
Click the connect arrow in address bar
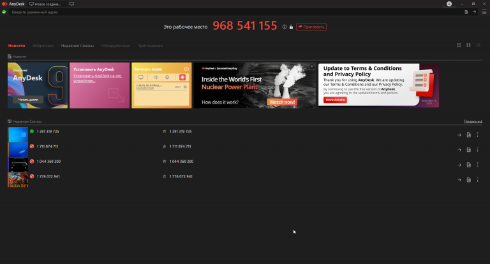point(474,12)
